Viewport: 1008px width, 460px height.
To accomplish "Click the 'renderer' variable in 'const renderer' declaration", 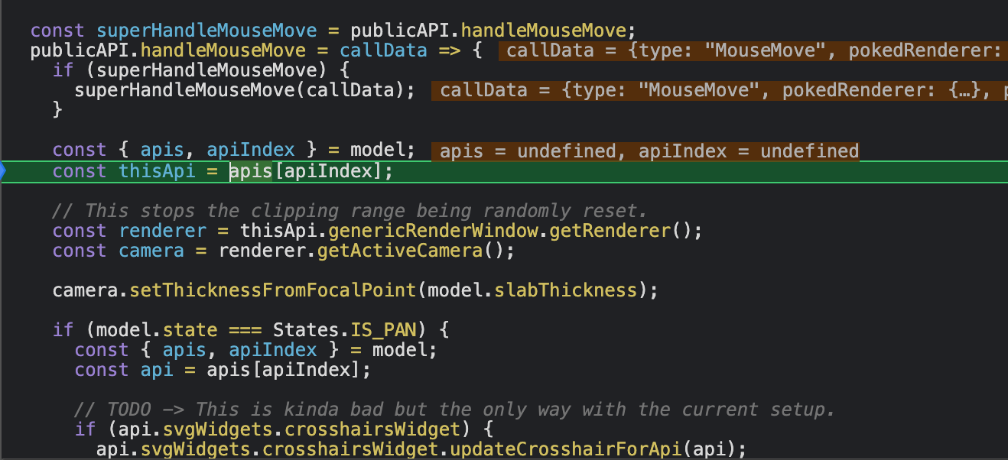I will tap(163, 231).
